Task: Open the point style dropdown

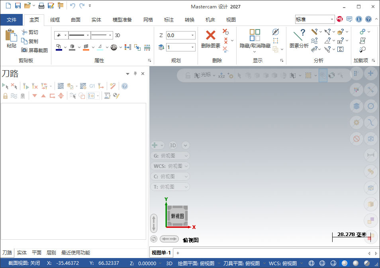Action: (x=65, y=35)
